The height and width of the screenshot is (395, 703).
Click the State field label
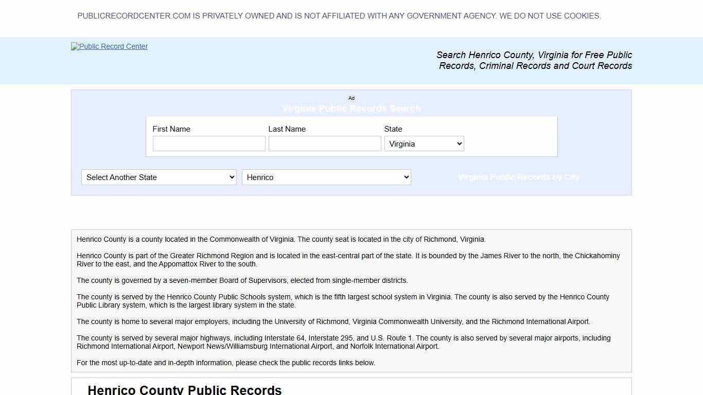393,129
